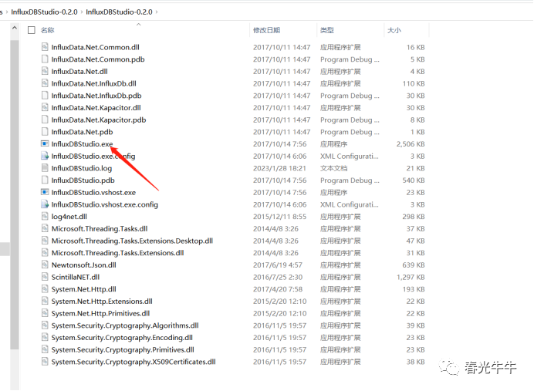
Task: Click the InfluxData.Net.InfluxDb.pdb file icon
Action: pyautogui.click(x=45, y=96)
